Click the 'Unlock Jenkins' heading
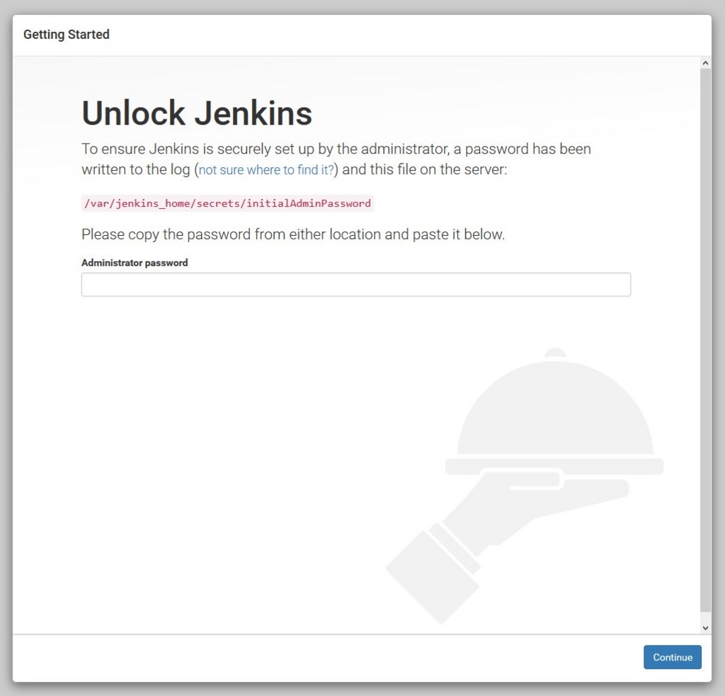 click(x=197, y=113)
